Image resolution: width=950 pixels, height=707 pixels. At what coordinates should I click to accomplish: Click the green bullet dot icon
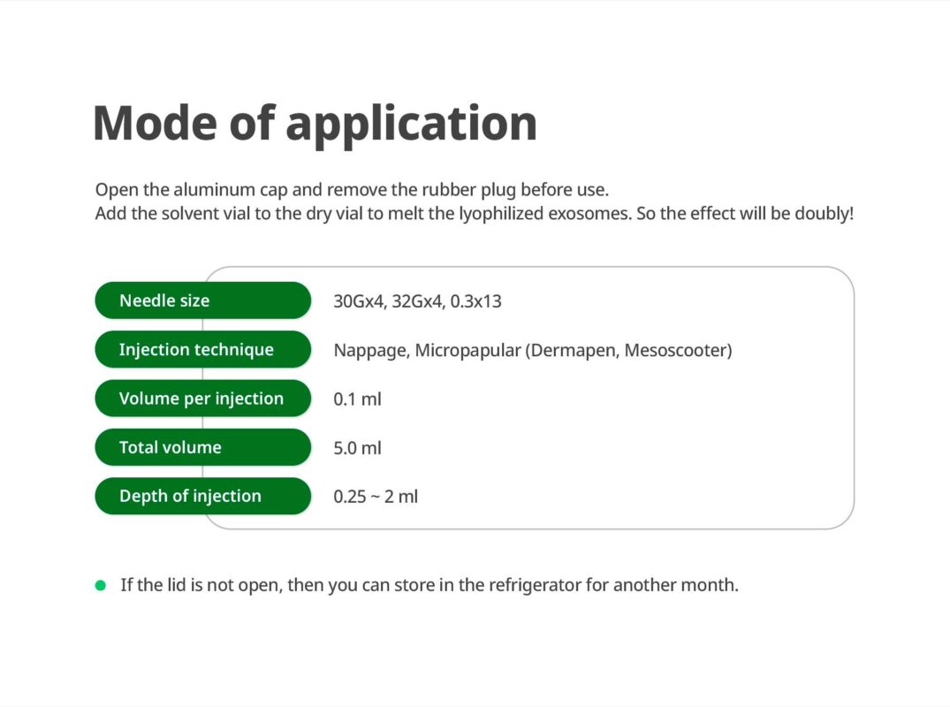pos(101,585)
